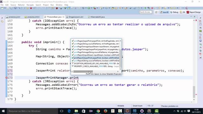Open File Explorer from the taskbar
This screenshot has width=203, height=114.
coord(76,111)
